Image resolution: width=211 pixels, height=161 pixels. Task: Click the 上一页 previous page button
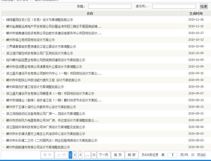[x=61, y=155]
